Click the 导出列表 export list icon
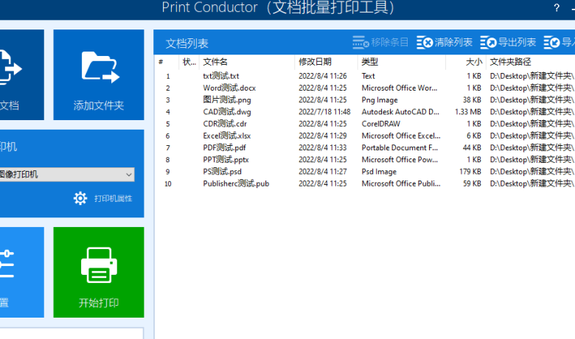Image resolution: width=575 pixels, height=339 pixels. coord(489,43)
